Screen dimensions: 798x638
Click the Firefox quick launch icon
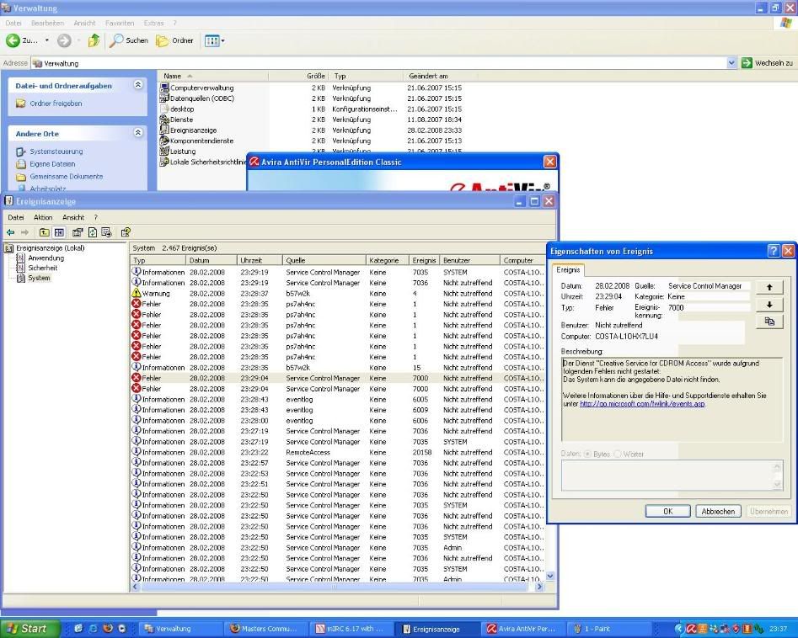(108, 629)
